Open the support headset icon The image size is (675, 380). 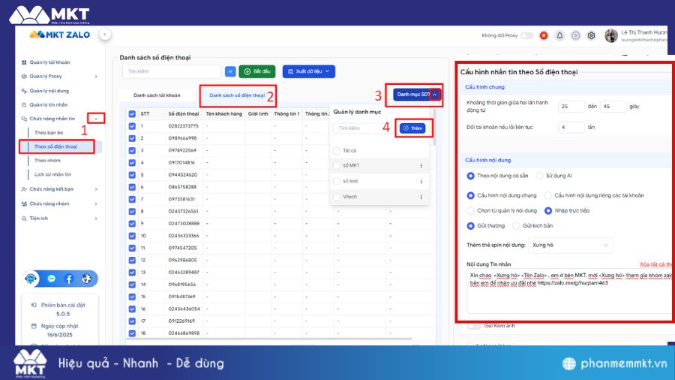(x=31, y=279)
